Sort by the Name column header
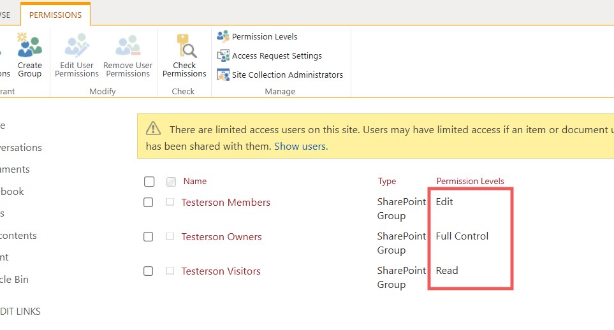This screenshot has height=330, width=614. point(195,181)
